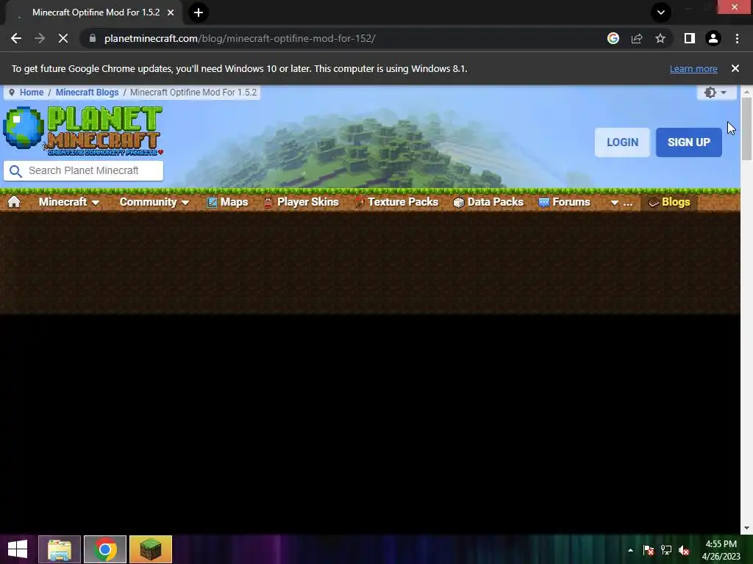Screen dimensions: 753x564
Task: Close the Minecraft Optifine Mod tab
Action: tap(171, 12)
